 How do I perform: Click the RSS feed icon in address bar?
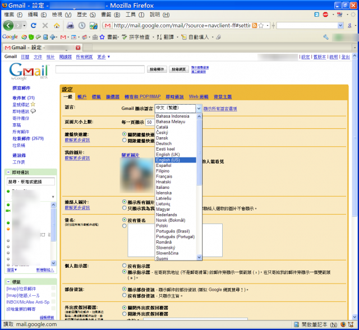[x=254, y=26]
